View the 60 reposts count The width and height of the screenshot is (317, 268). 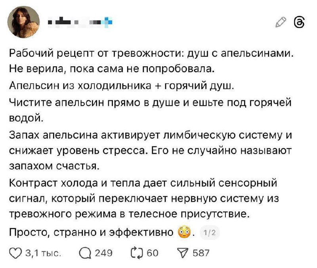click(153, 252)
